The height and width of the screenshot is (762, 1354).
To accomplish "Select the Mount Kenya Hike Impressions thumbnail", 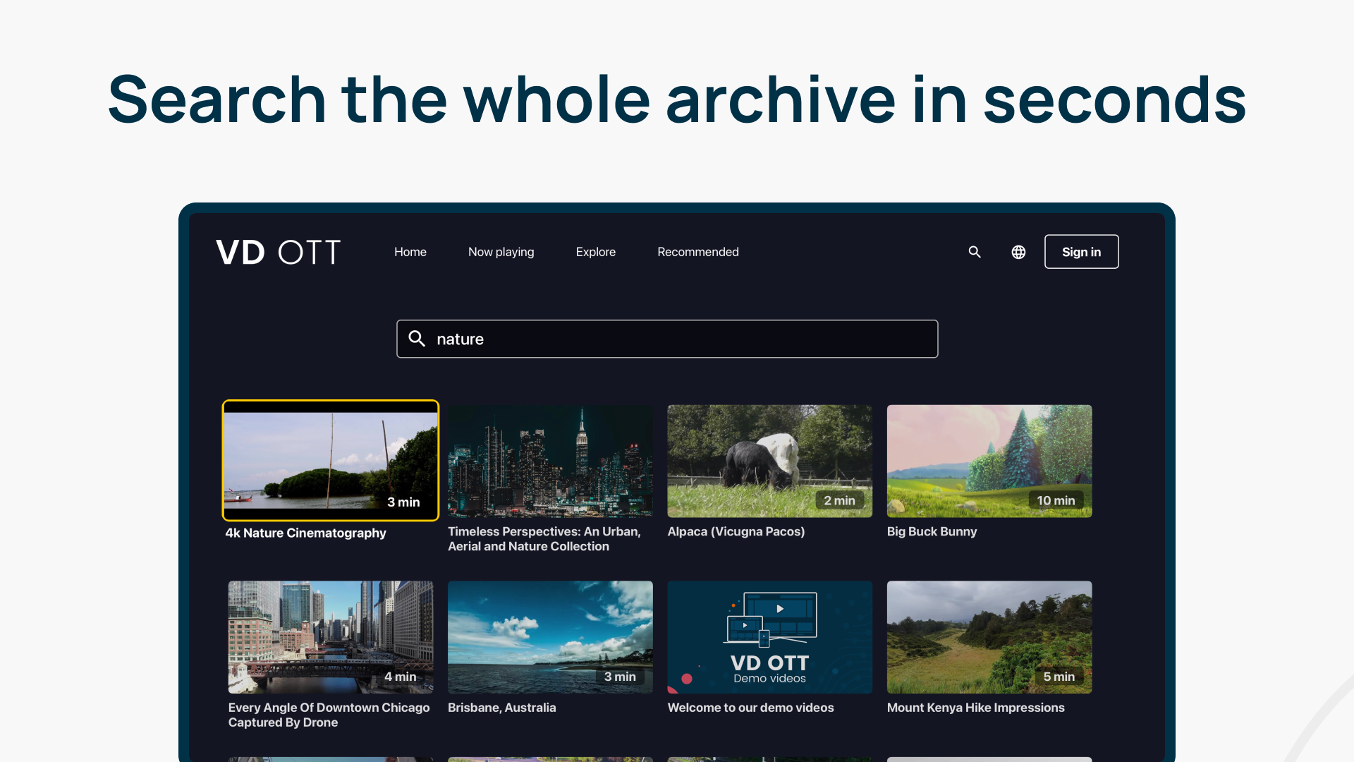I will 989,637.
